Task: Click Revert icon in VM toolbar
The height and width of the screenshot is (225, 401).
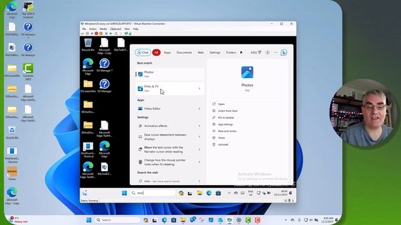Action: coord(121,33)
